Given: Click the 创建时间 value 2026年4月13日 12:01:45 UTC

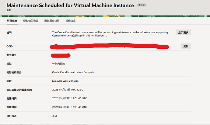Looking at the screenshot, I should point(69,98).
